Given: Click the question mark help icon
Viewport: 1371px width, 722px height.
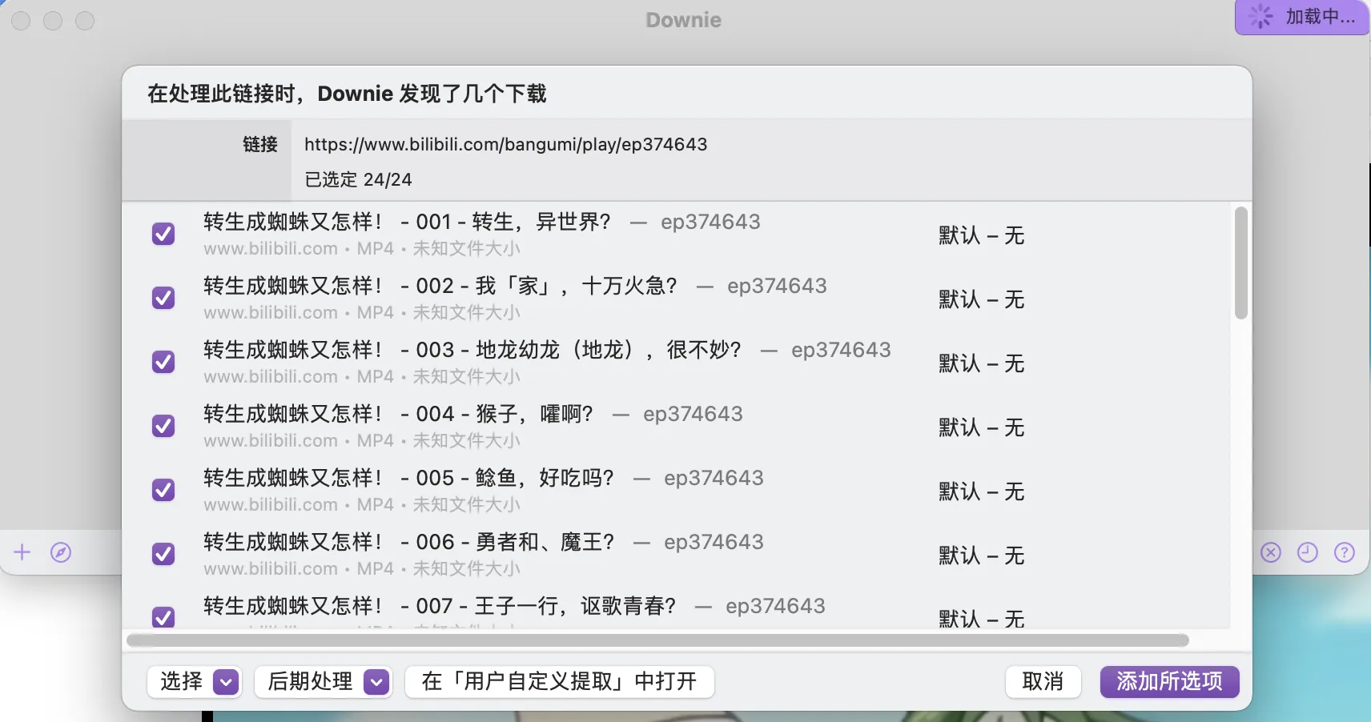Looking at the screenshot, I should coord(1345,552).
